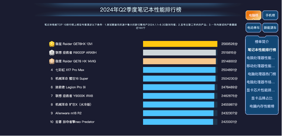Click the blue bar for 七彩虹 X17 Pro Max
This screenshot has height=136, width=282.
click(179, 70)
